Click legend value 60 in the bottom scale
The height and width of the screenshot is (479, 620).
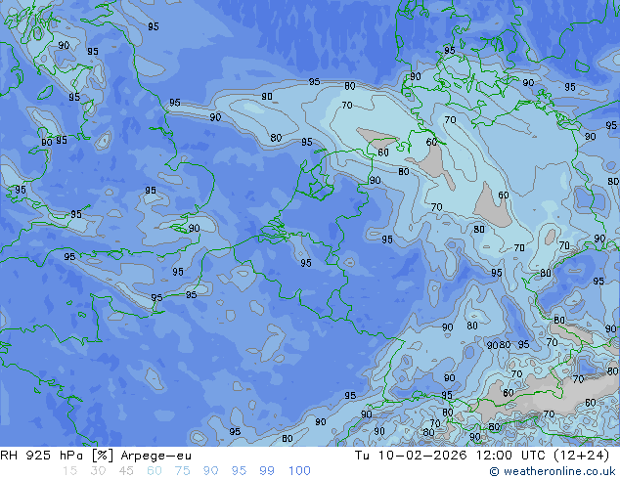(x=155, y=471)
